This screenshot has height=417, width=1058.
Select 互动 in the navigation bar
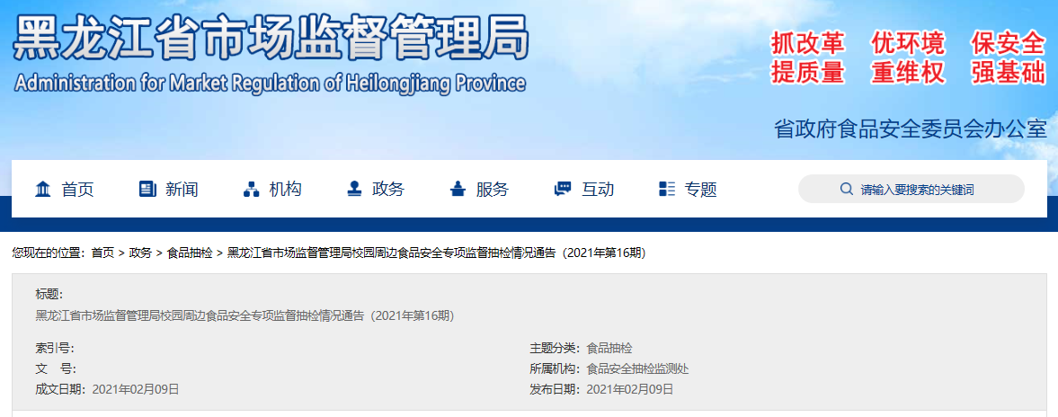pos(598,189)
